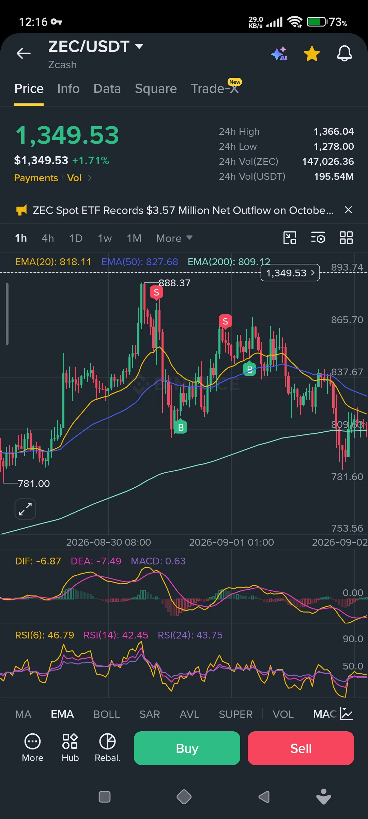Enable the SUPER indicator

[235, 714]
